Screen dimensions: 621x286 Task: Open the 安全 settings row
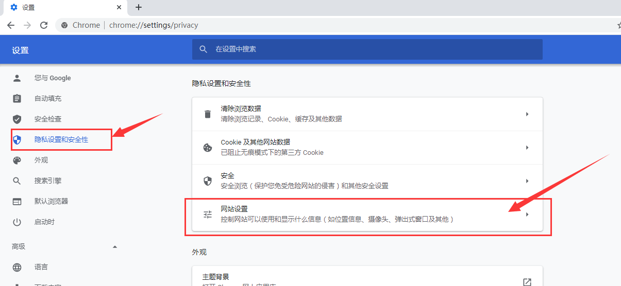pos(367,181)
